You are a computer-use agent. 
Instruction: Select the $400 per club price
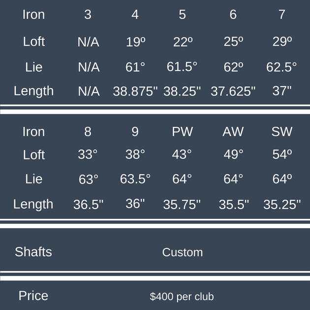[182, 297]
